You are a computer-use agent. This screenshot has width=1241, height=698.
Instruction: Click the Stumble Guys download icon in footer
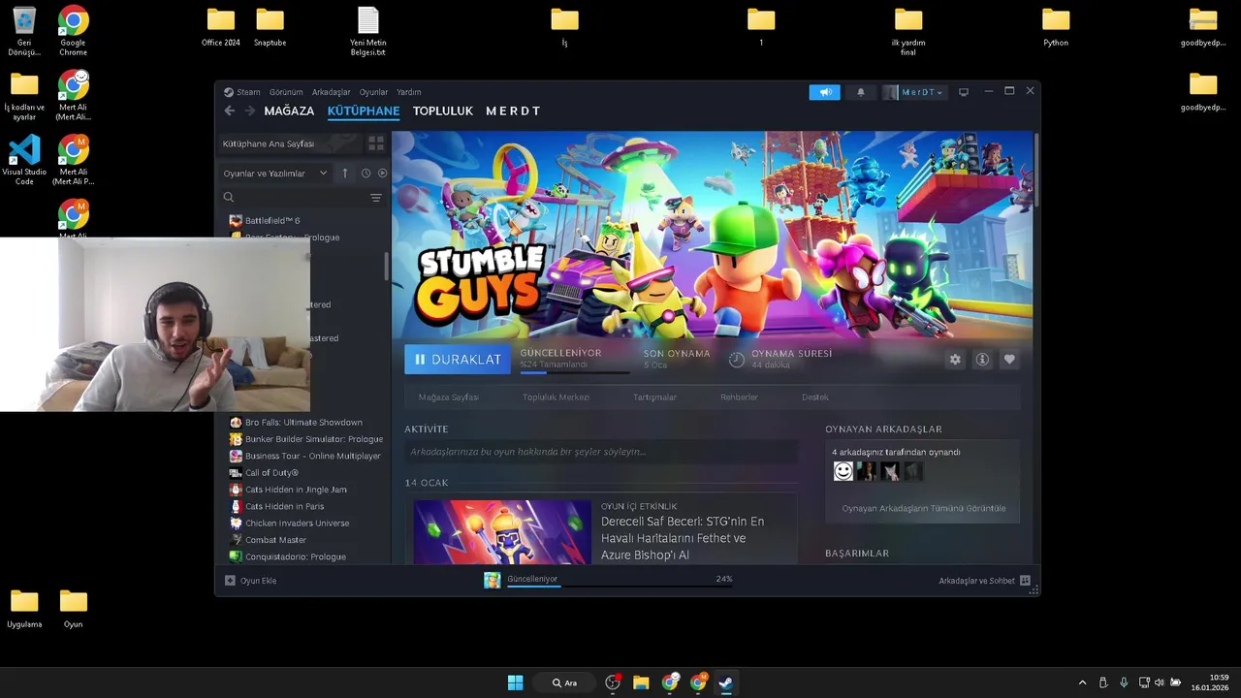point(493,580)
